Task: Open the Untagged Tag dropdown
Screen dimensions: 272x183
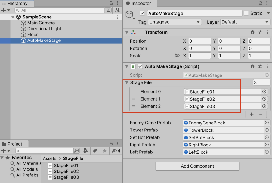Action: coord(175,22)
